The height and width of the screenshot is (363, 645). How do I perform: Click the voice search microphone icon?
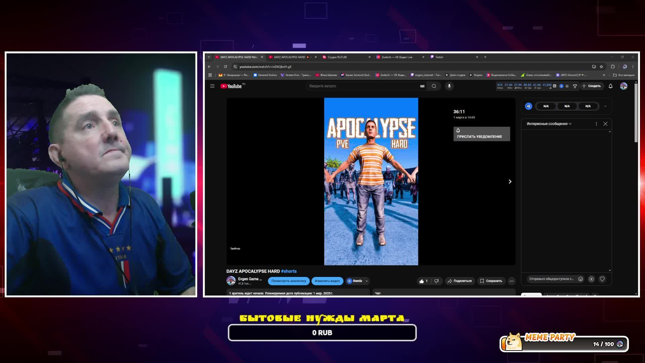point(449,86)
